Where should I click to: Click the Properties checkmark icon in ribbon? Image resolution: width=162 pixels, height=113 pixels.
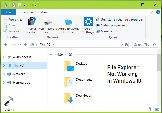click(x=5, y=20)
